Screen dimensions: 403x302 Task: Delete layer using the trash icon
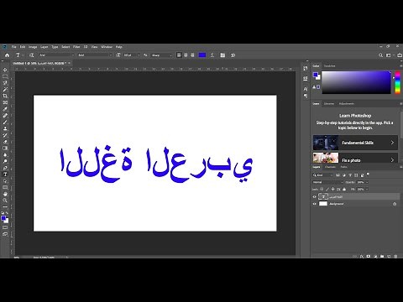tap(395, 256)
